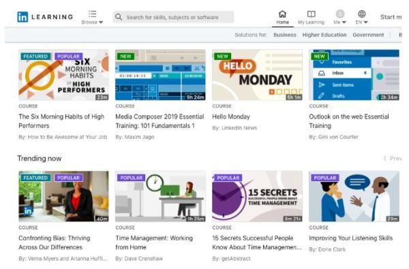Open 15 Secrets Time Management thumbnail
Image resolution: width=409 pixels, height=269 pixels.
[257, 196]
